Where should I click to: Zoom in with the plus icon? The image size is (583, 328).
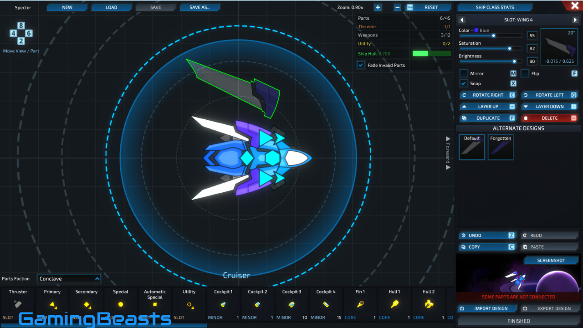click(x=378, y=7)
